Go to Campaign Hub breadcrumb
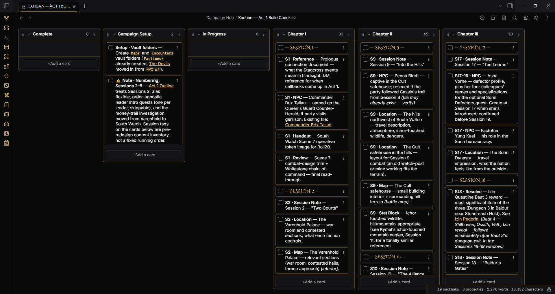Screen dimensions: 555x294 (220, 18)
